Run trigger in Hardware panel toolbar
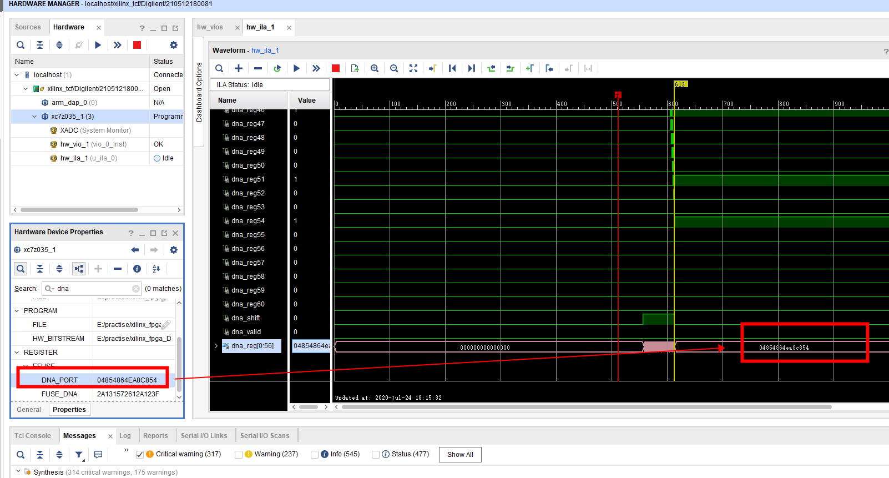889x478 pixels. coord(98,45)
